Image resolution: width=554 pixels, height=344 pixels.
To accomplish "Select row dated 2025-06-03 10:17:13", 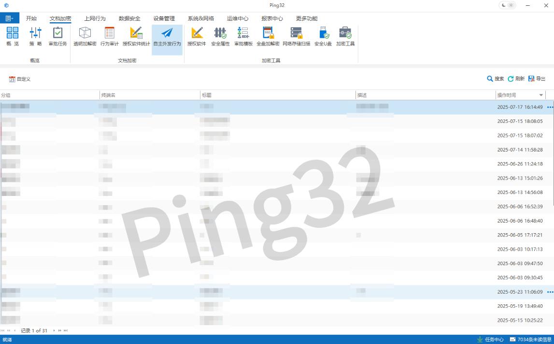I will coord(277,249).
